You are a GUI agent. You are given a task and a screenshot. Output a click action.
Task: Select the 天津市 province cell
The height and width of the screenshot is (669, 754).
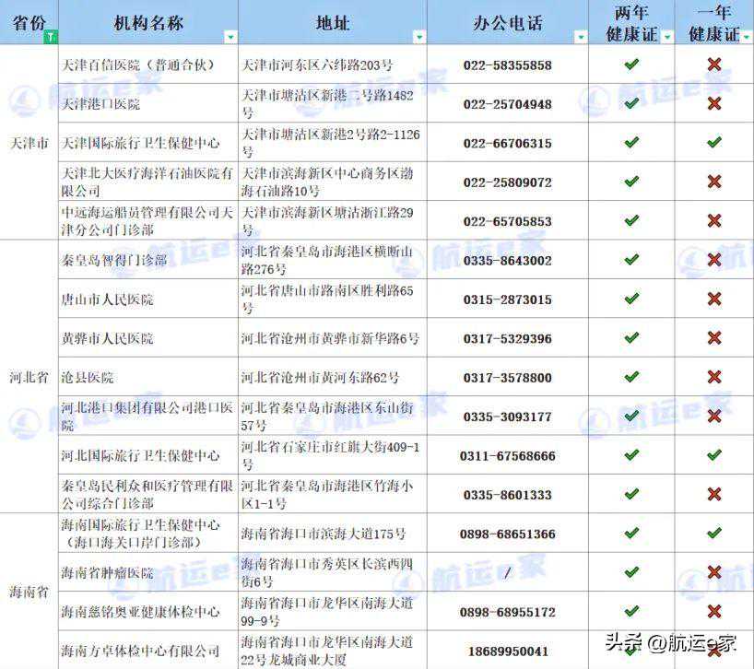29,144
